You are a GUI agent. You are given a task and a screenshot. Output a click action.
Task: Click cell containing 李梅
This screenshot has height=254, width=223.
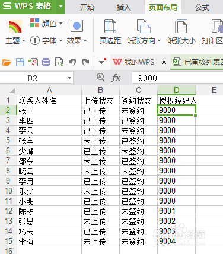coord(49,241)
